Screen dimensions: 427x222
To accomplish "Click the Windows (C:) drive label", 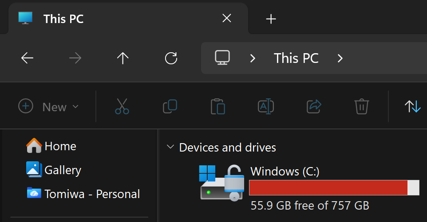I will coord(285,171).
